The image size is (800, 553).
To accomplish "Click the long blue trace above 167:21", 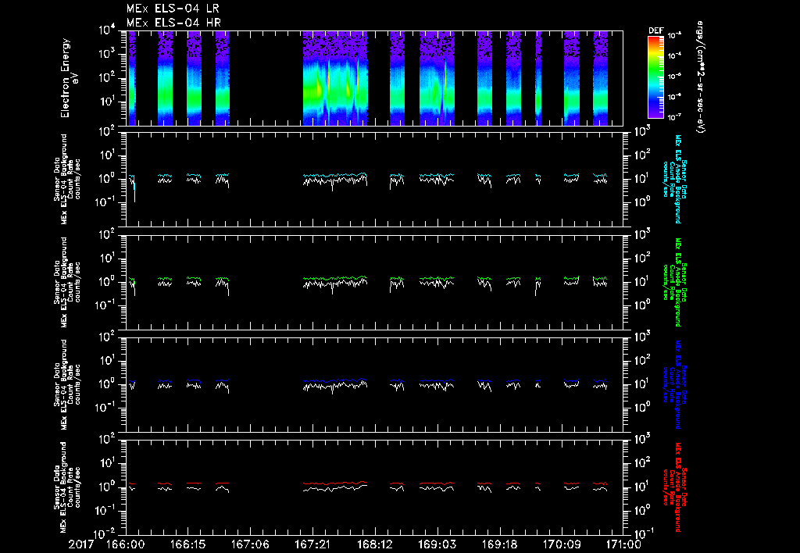I will tap(335, 380).
